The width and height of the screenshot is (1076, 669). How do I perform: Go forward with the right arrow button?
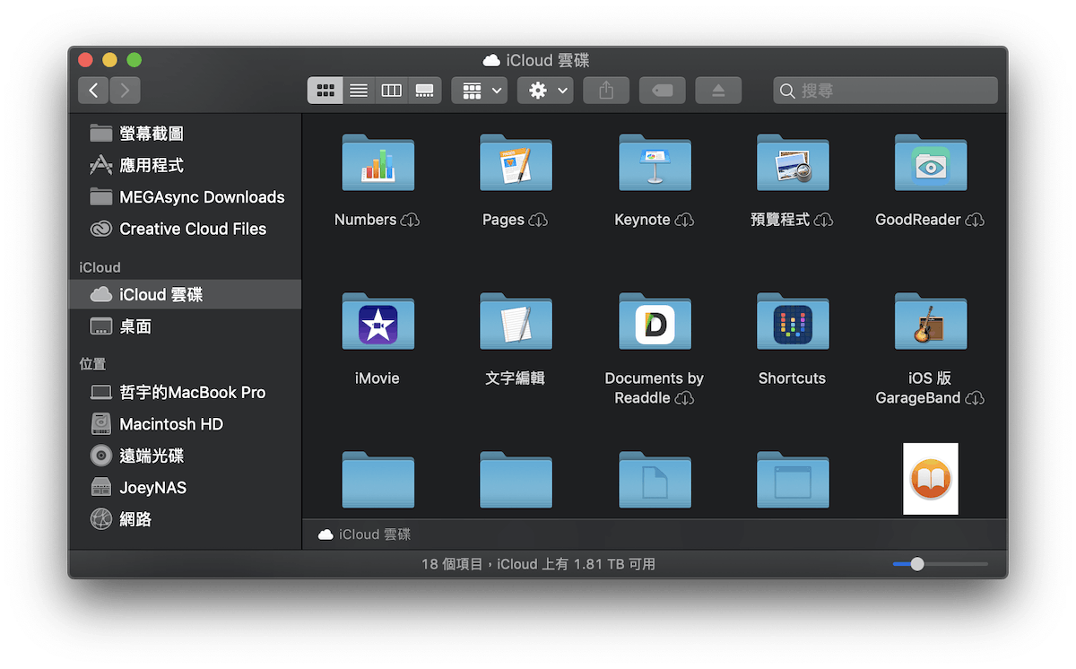click(125, 90)
